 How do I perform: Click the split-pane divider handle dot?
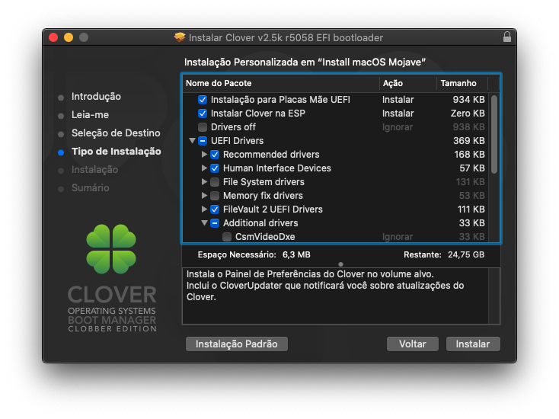[x=341, y=264]
